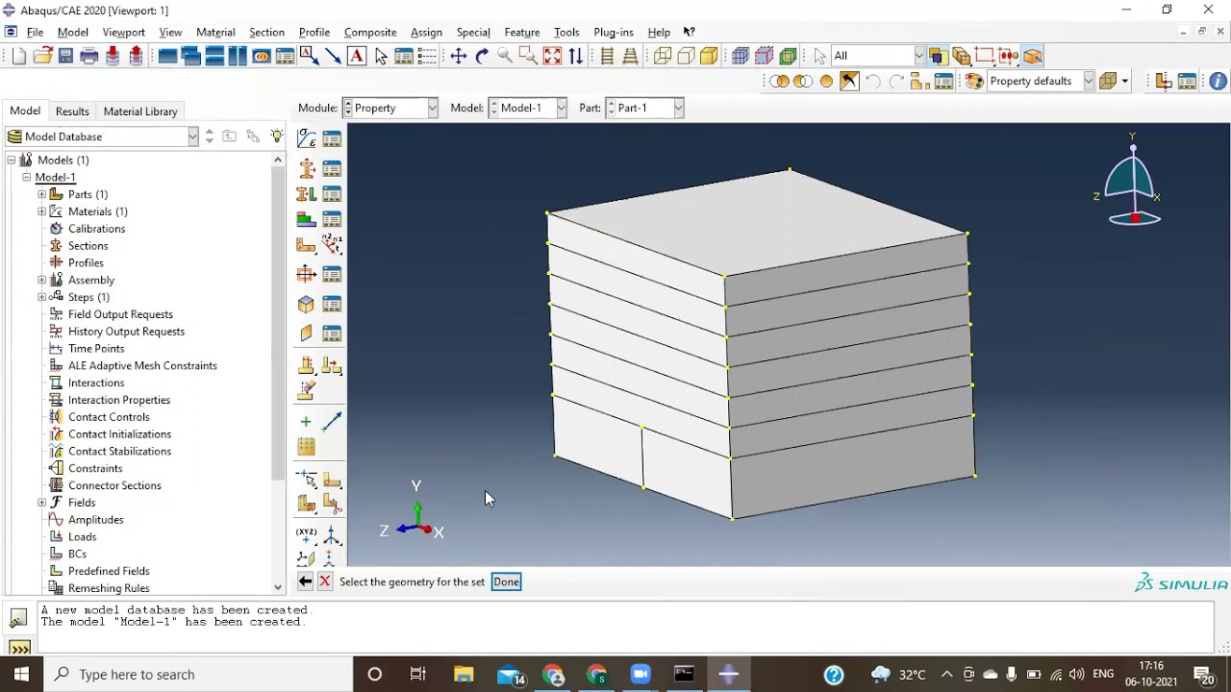Screen dimensions: 1231x692
Task: Toggle the Replace Selected display-group icon
Action: coord(780,82)
